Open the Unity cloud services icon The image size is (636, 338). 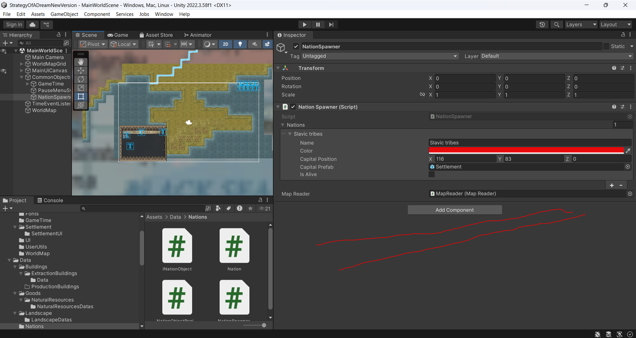(x=33, y=24)
